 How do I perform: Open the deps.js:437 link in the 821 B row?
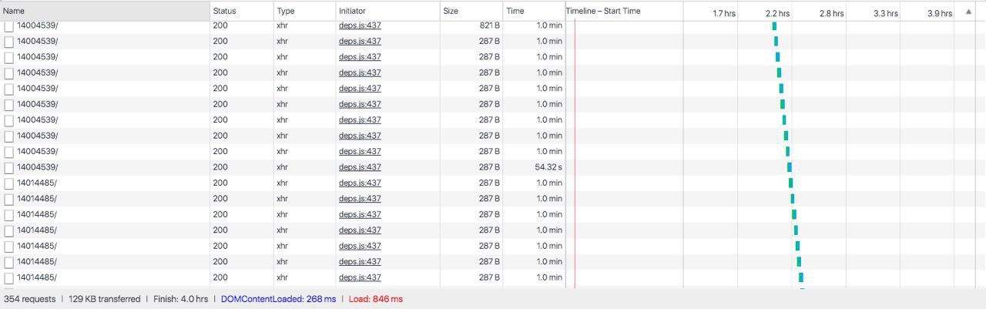[360, 25]
